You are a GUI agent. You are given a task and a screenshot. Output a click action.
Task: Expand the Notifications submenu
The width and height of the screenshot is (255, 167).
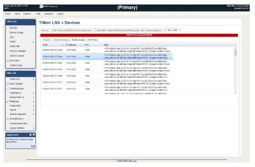click(34, 93)
